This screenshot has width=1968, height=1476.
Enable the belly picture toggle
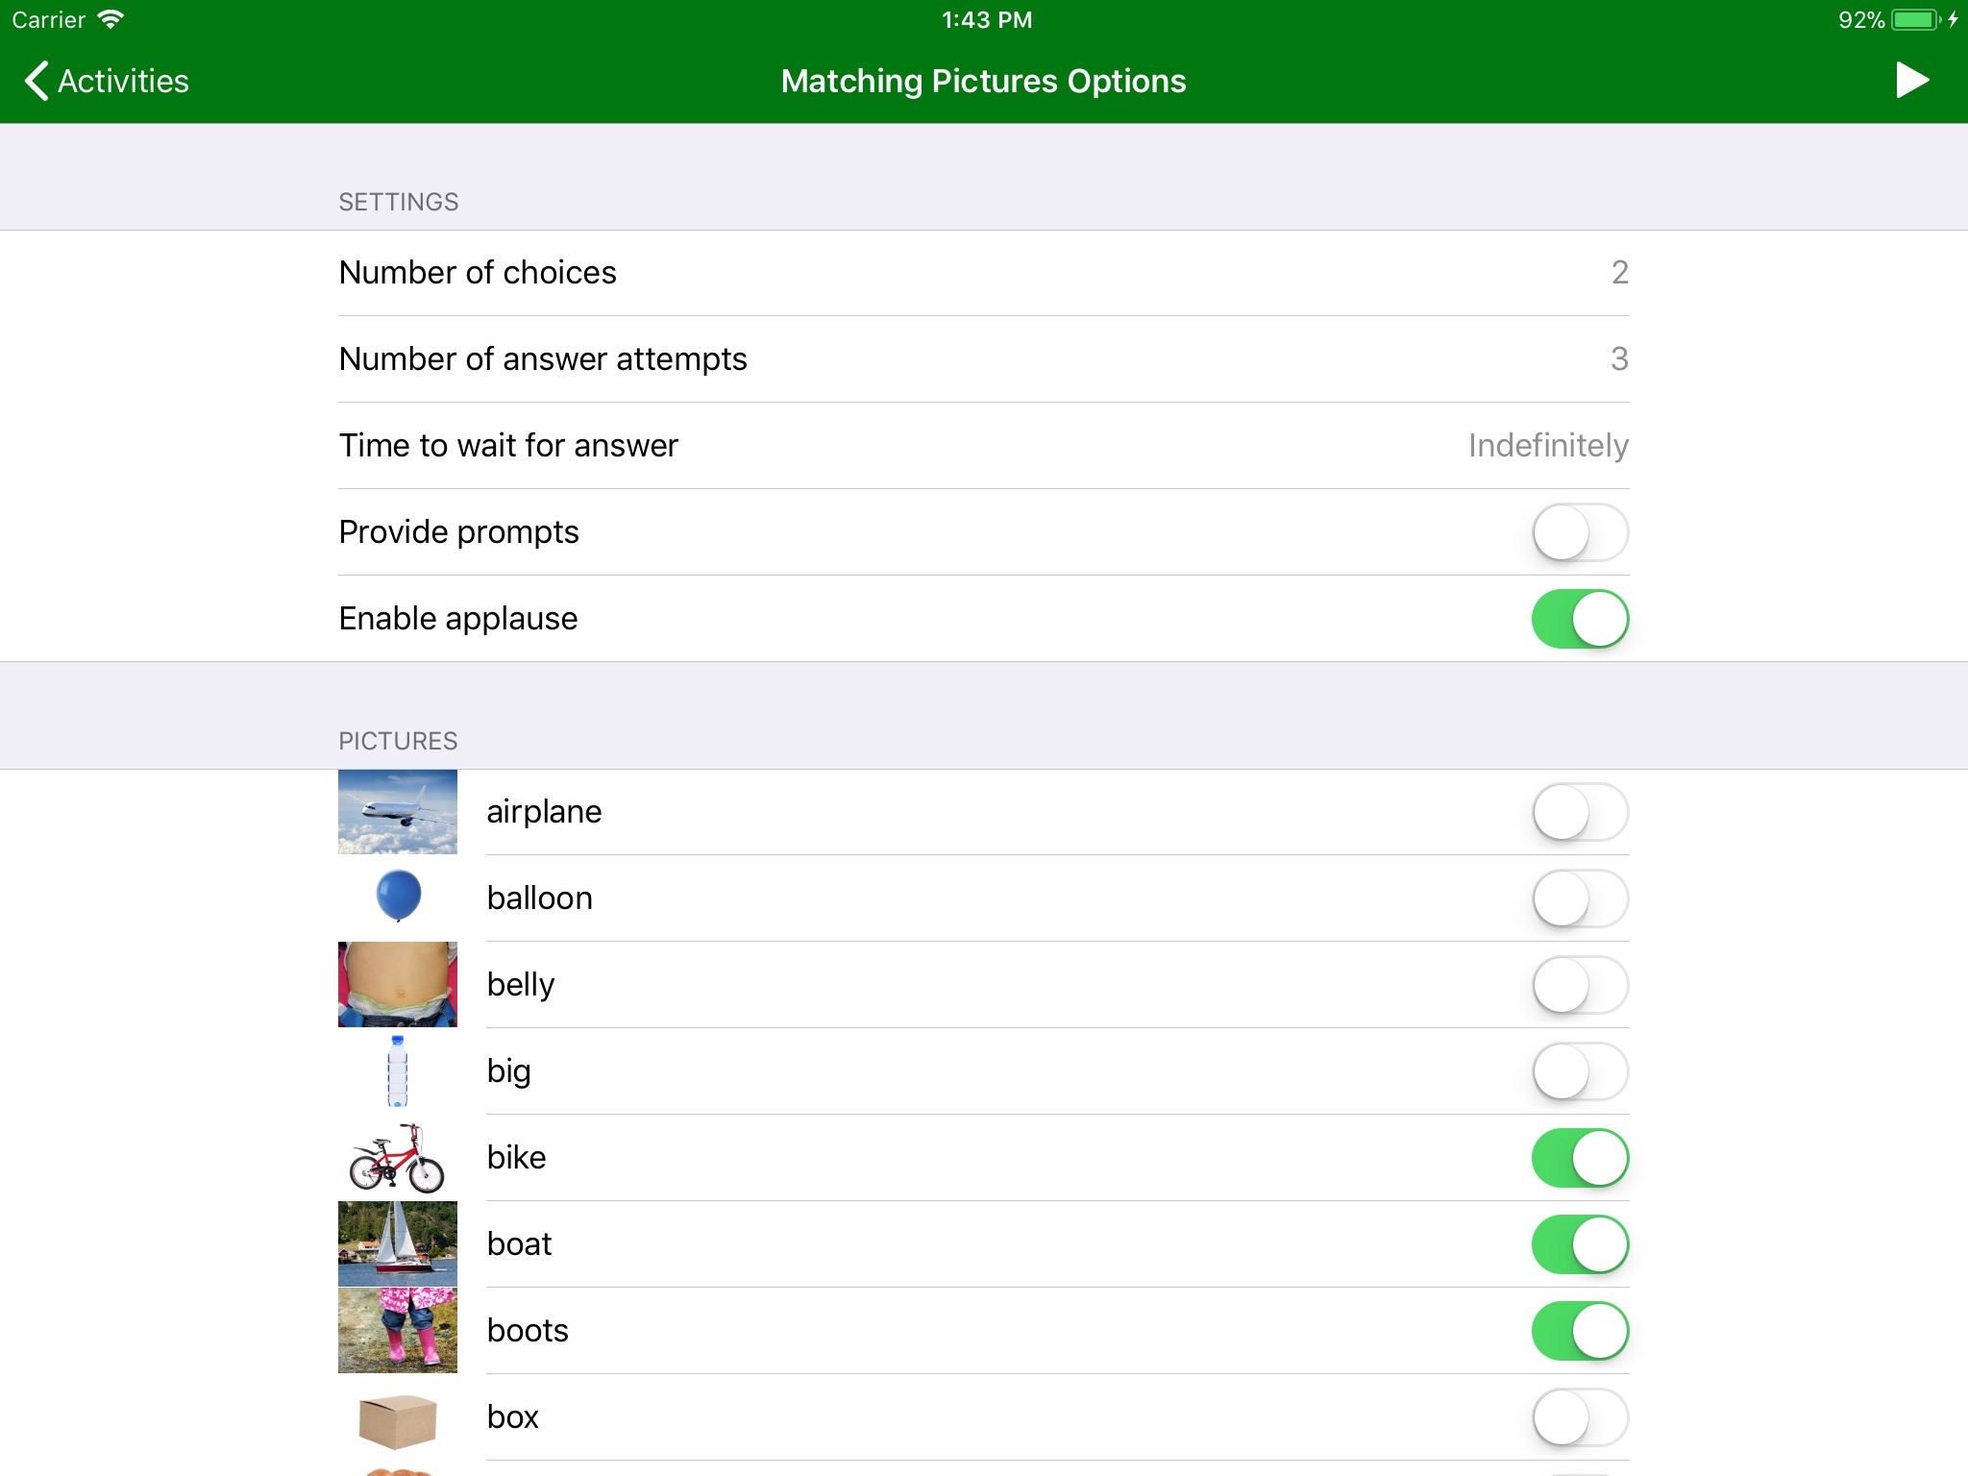(x=1579, y=983)
